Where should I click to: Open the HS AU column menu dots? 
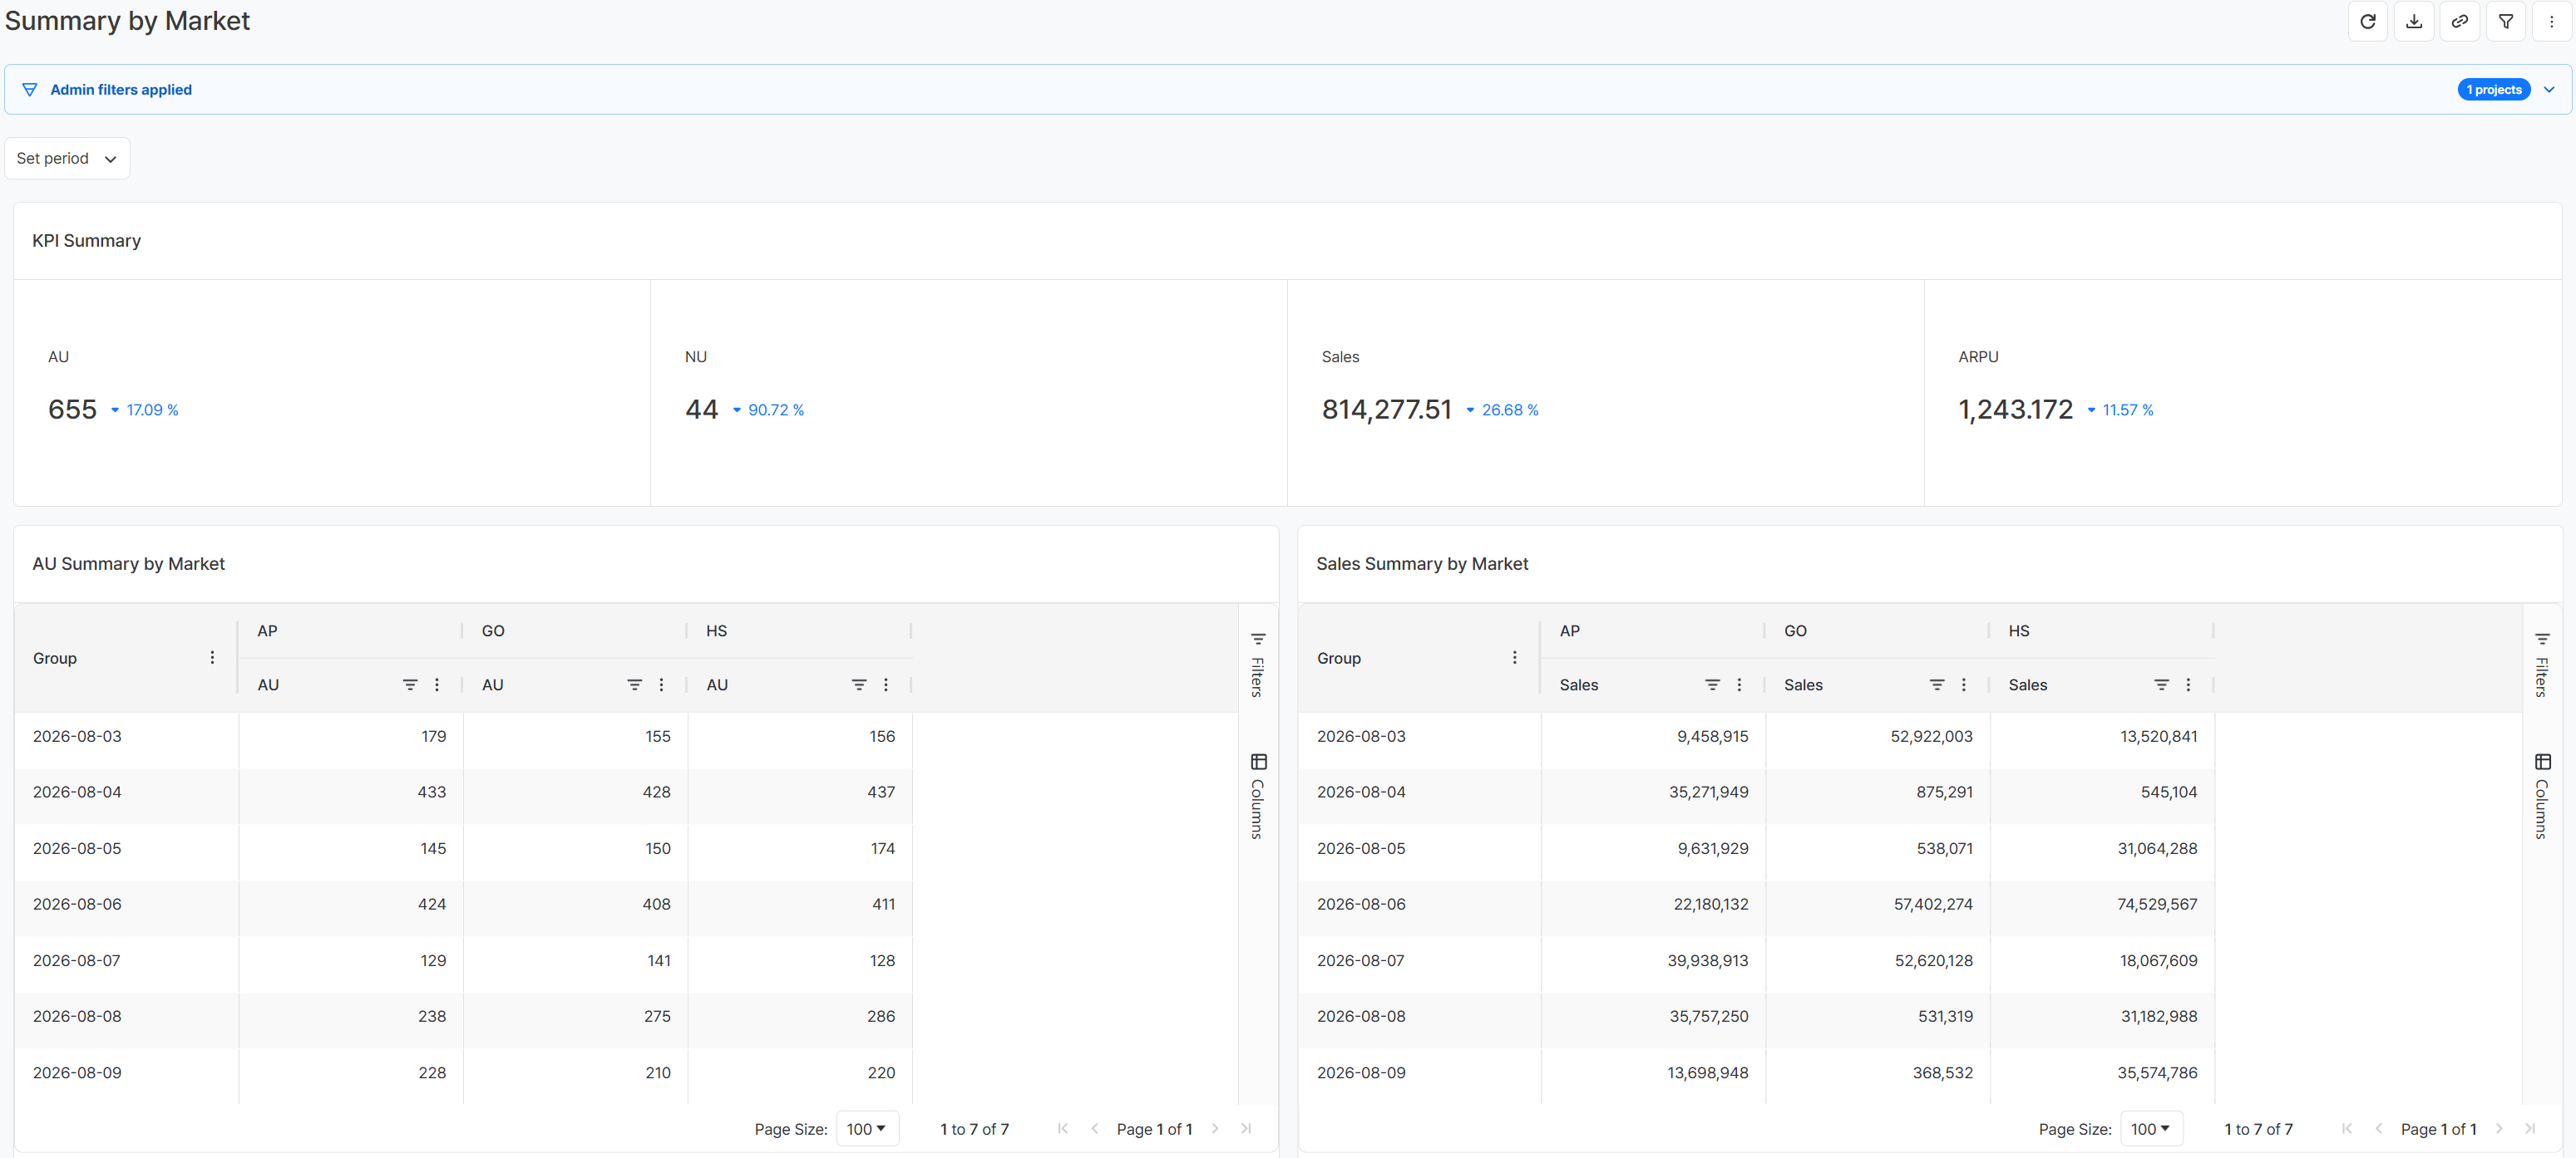886,684
